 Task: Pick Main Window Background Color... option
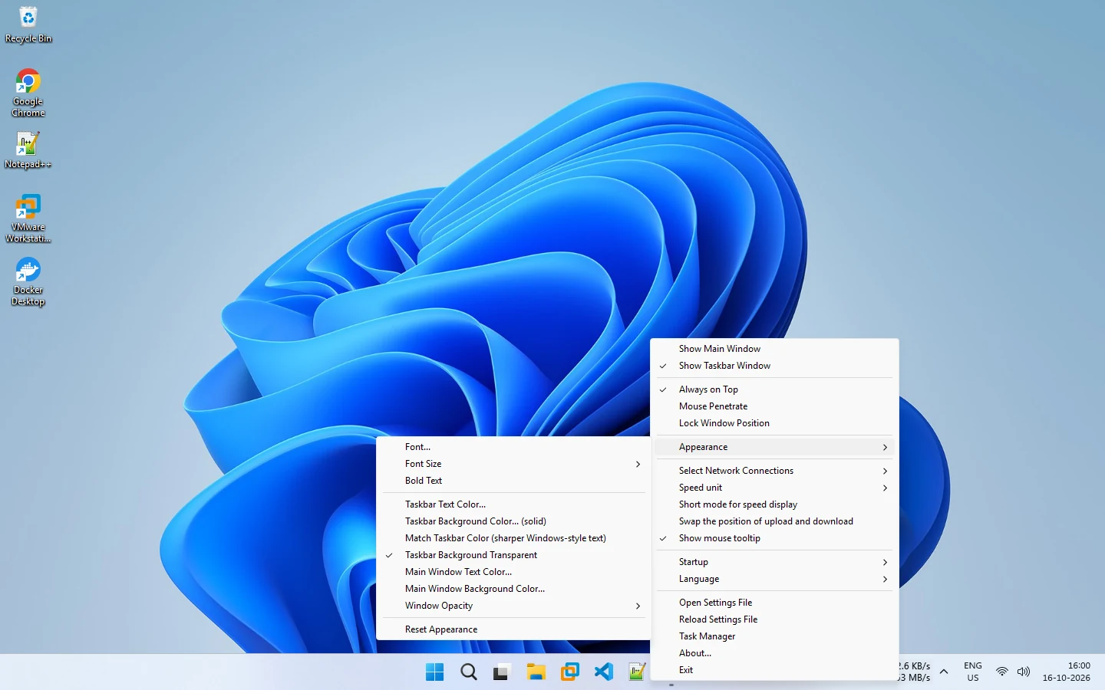point(513,589)
